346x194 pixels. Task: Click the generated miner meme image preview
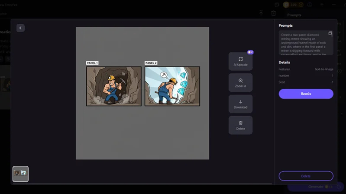click(142, 86)
